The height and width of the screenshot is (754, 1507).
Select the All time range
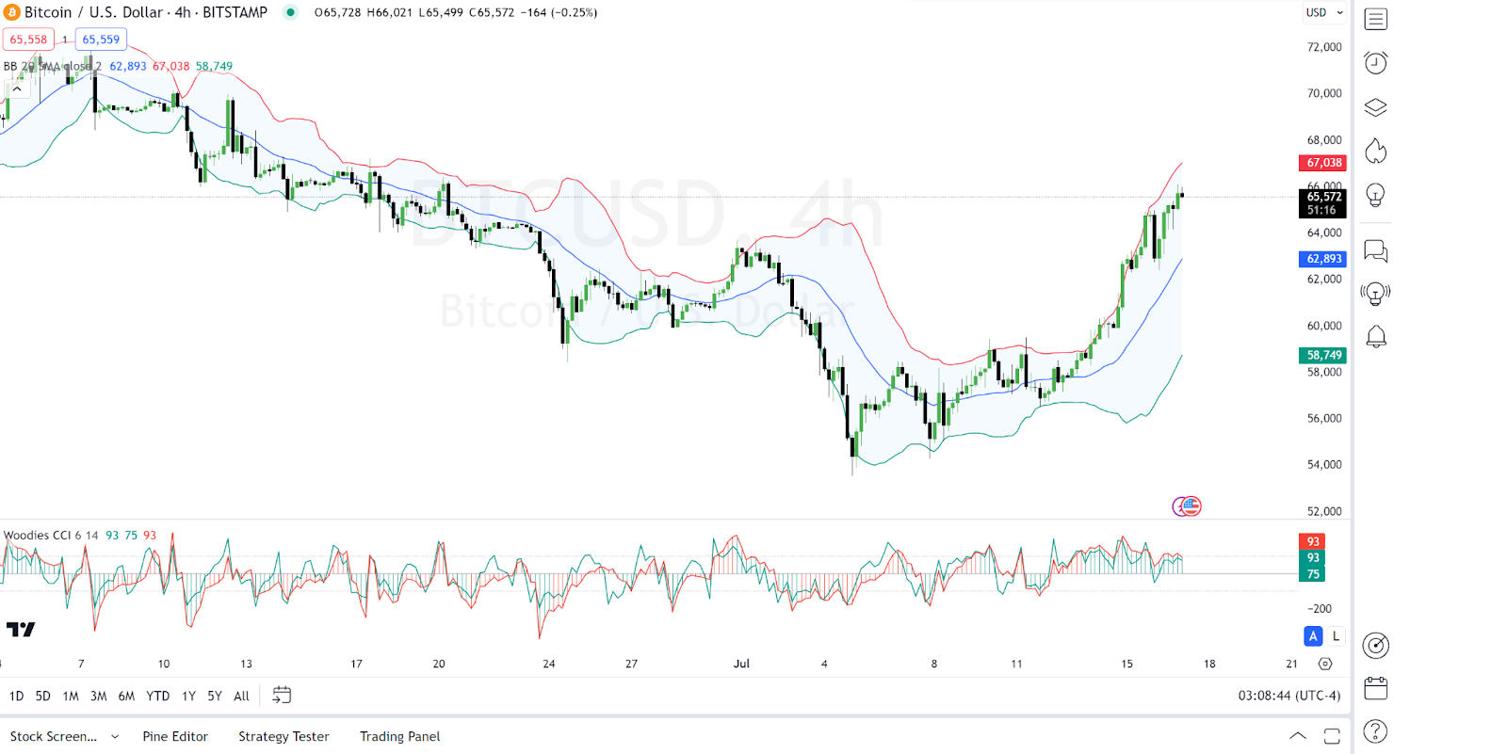pos(241,696)
